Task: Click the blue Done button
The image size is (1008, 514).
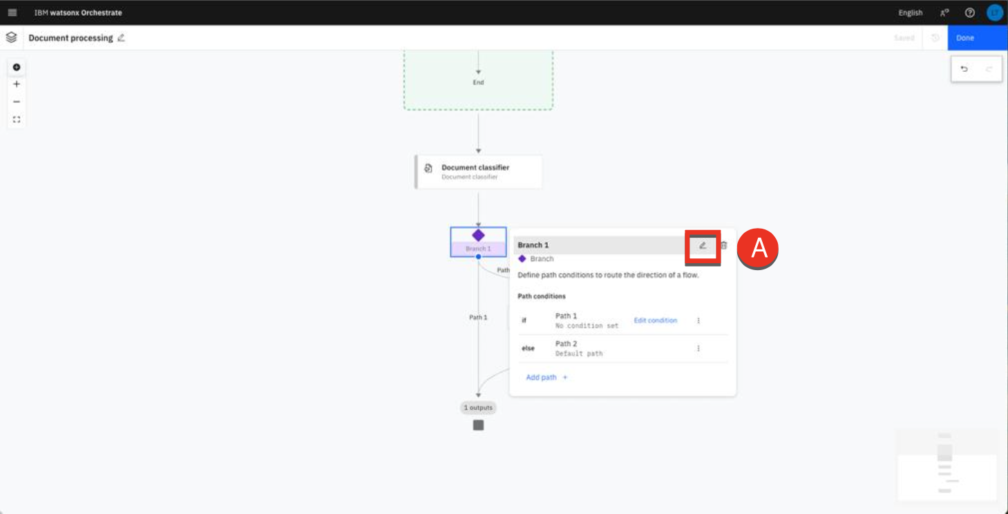Action: click(x=977, y=38)
